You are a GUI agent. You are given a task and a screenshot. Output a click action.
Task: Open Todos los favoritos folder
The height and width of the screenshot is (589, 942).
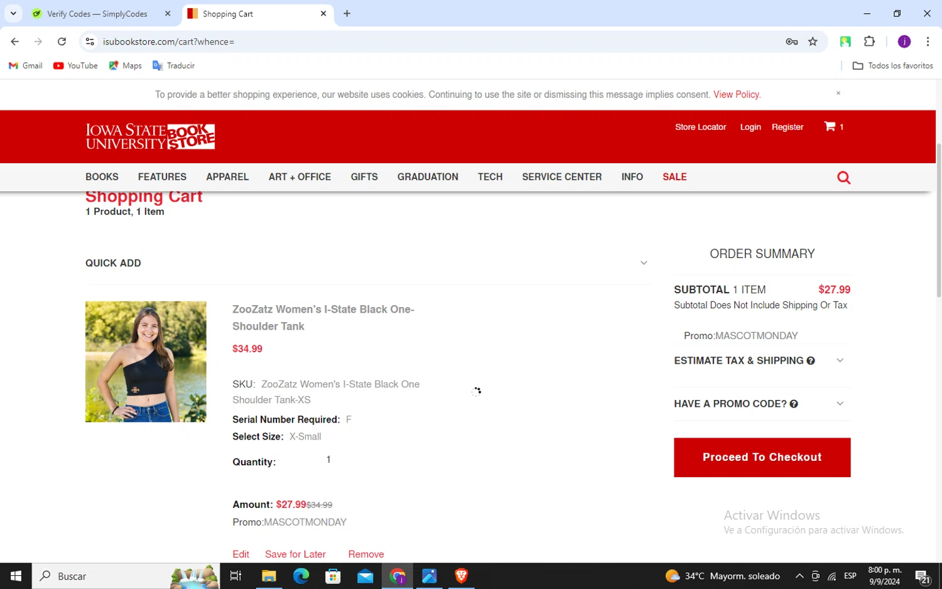click(892, 65)
